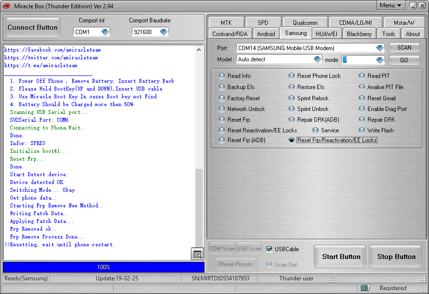Switch to the Mstar/W tab

(404, 22)
